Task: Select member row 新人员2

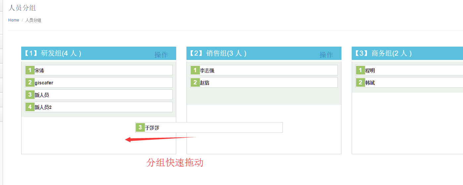Action: pyautogui.click(x=99, y=107)
